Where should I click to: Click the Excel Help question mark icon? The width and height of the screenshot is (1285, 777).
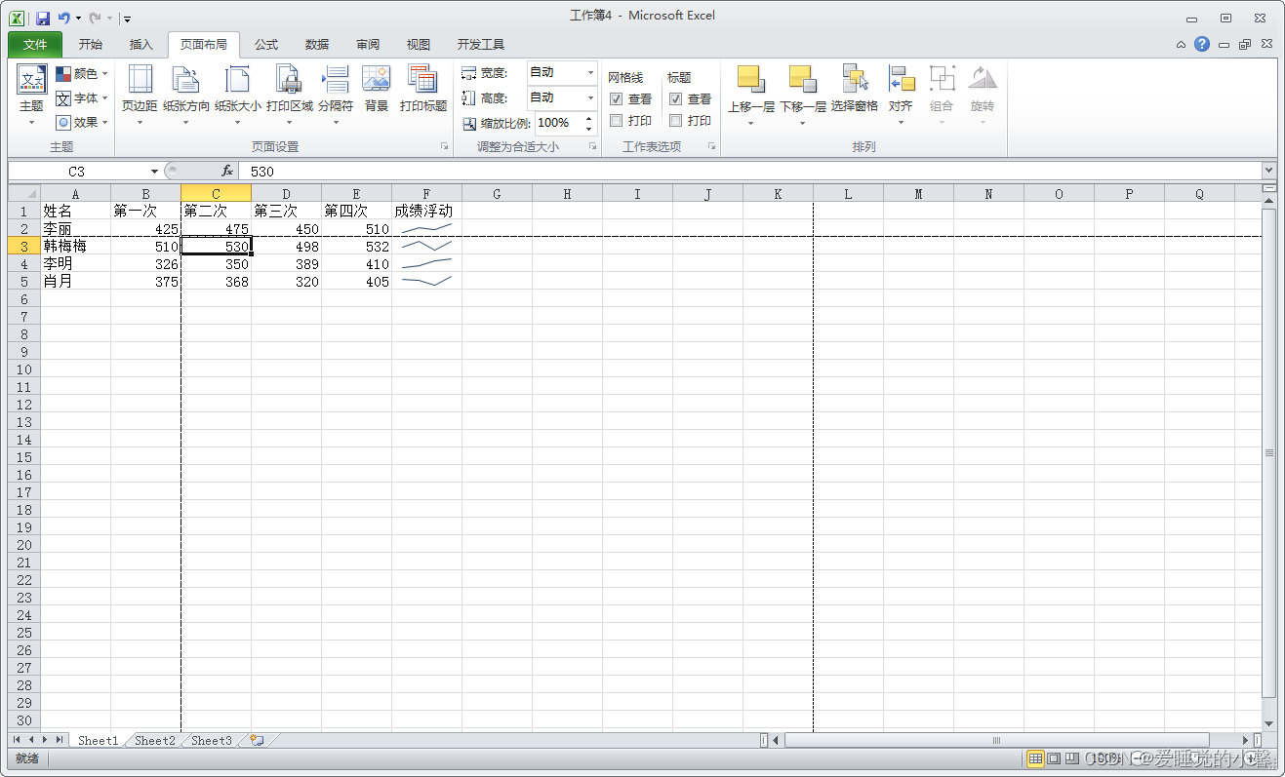pyautogui.click(x=1202, y=44)
